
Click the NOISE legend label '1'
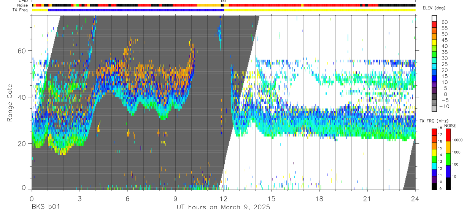(453, 188)
